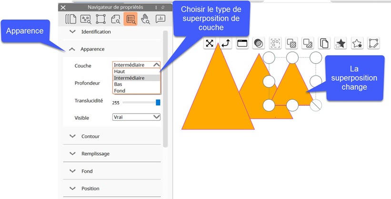Viewport: 391px width, 199px height.
Task: Open the stacked pages navigator icon
Action: pos(71,19)
